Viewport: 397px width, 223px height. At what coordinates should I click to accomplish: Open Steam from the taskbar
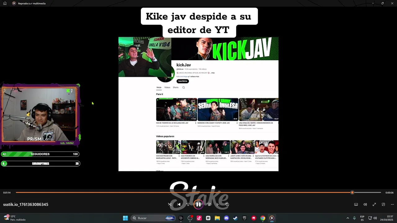(x=235, y=218)
